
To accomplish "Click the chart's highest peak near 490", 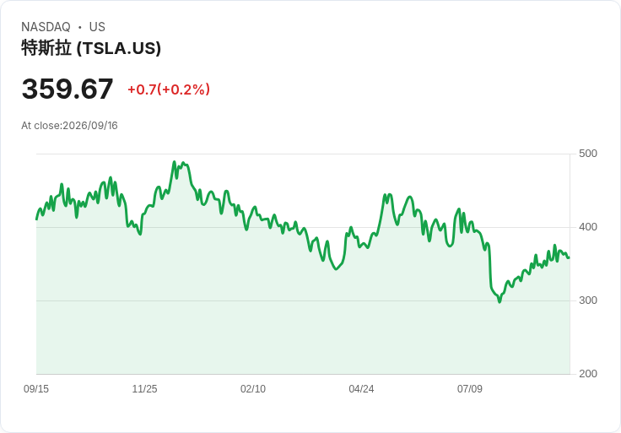I will [175, 162].
